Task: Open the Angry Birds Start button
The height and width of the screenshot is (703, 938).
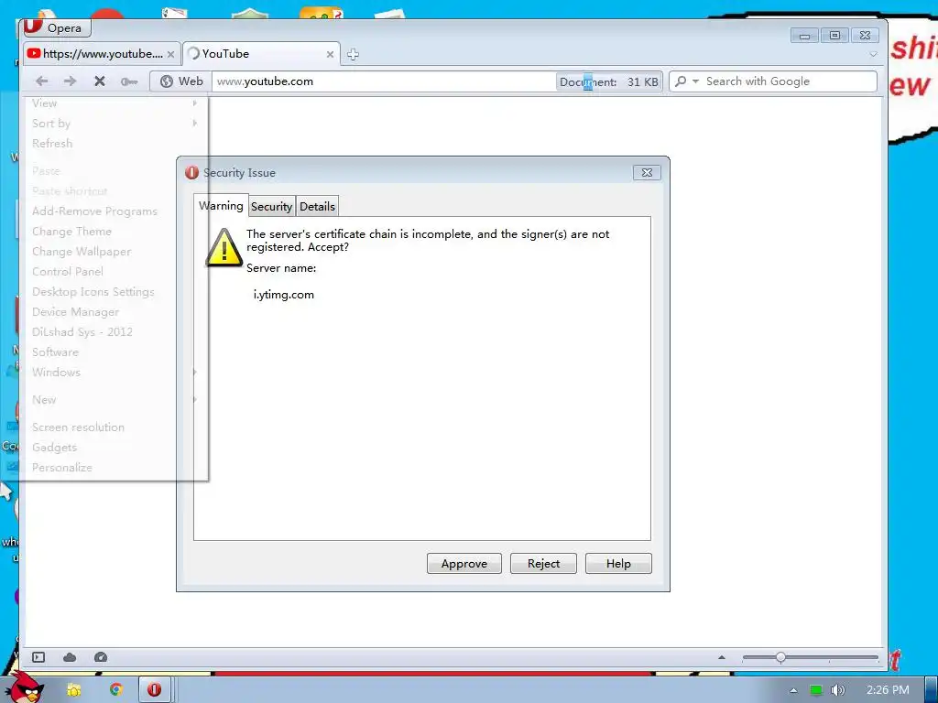Action: [25, 687]
